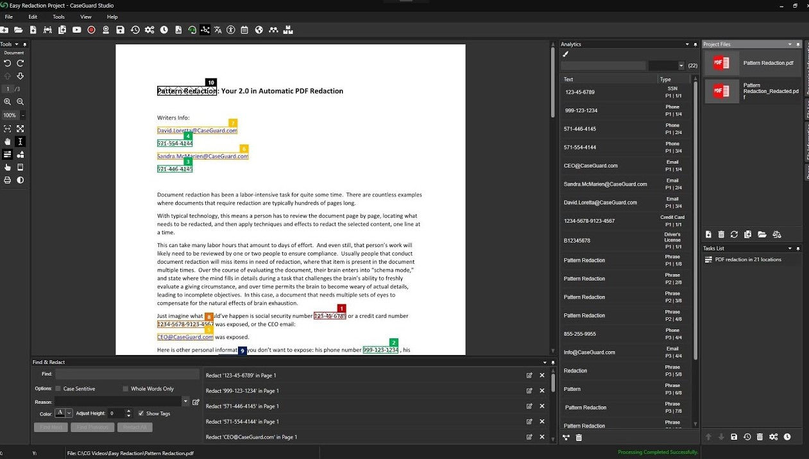Click the Find text input field
This screenshot has height=459, width=809.
pos(127,374)
